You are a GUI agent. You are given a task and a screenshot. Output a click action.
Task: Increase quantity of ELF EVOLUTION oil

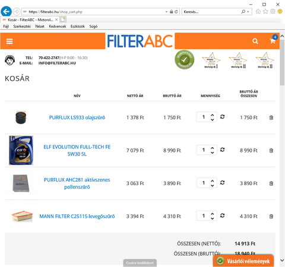(213, 148)
